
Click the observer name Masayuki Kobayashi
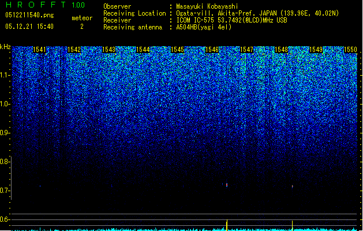click(207, 6)
